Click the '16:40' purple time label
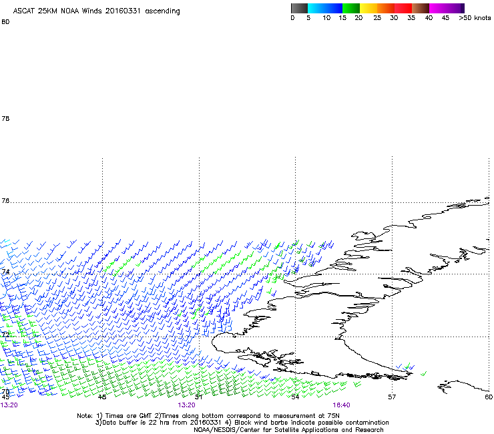 click(x=342, y=405)
